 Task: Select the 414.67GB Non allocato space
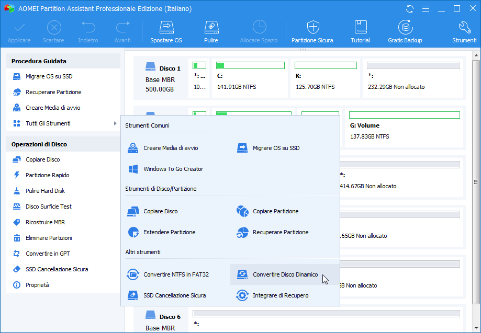[x=401, y=178]
